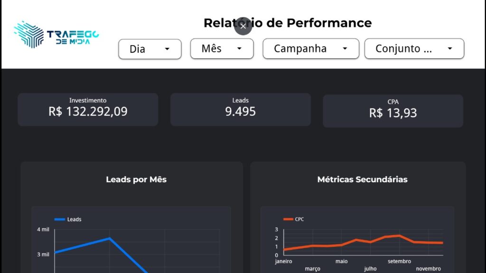Click the Campanha dropdown arrow icon
Screen dimensions: 486x273
[x=345, y=48]
